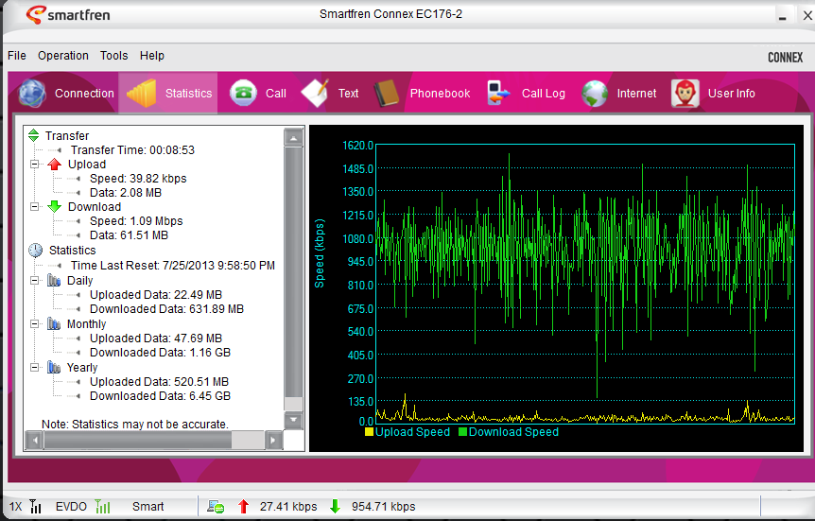Select Uploaded Data: 520.51 MB row
Screen dimensions: 815x521
(x=159, y=382)
